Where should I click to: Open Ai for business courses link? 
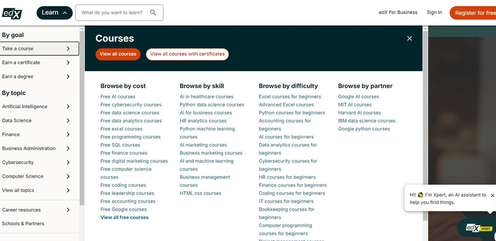[x=206, y=113]
